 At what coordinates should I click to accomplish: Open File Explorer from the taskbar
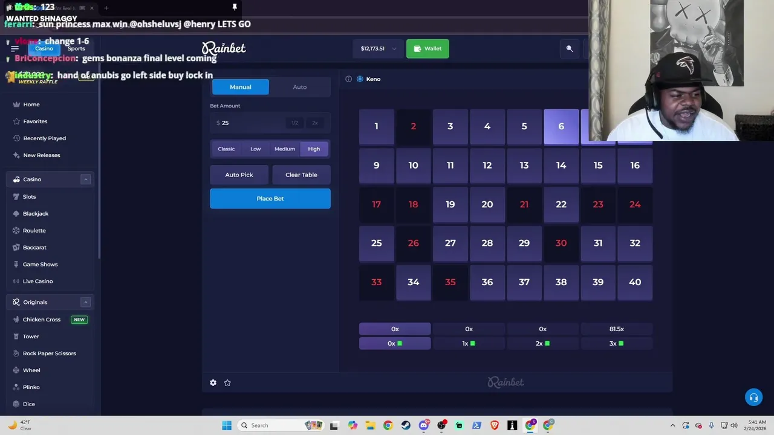370,425
